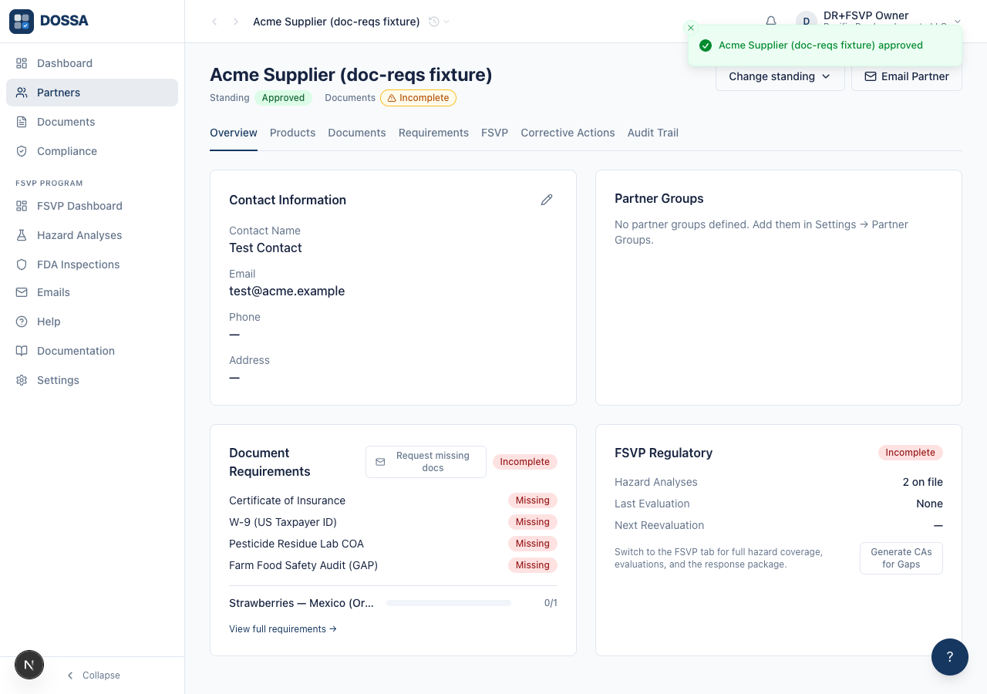Click Generate CAs for Gaps
This screenshot has width=987, height=694.
pyautogui.click(x=901, y=558)
